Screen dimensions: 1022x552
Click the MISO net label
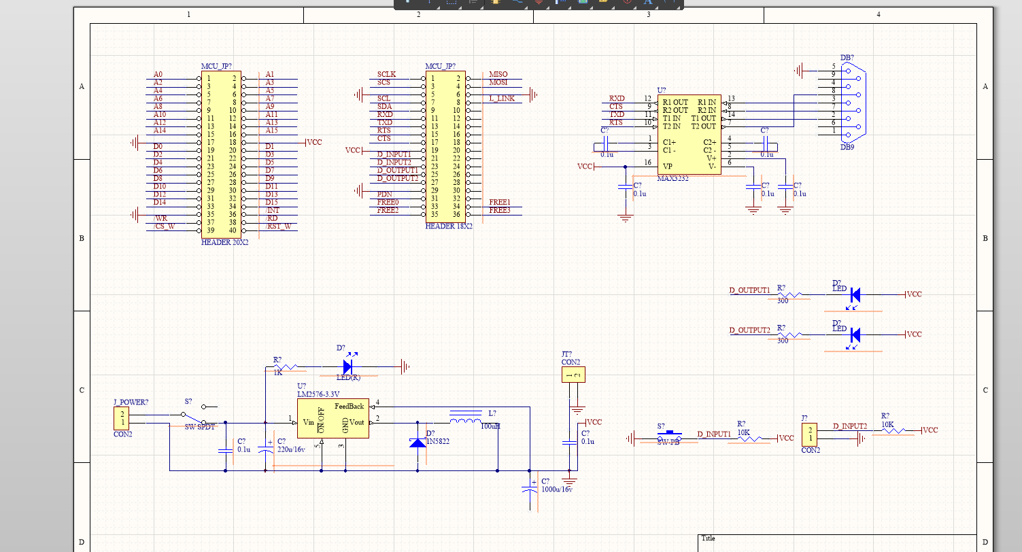(x=498, y=74)
